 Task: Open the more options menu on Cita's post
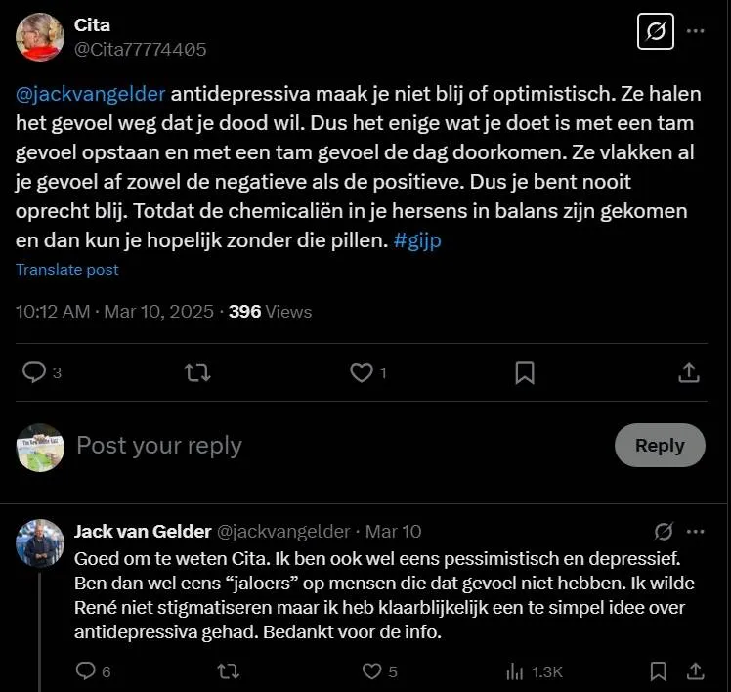coord(695,31)
